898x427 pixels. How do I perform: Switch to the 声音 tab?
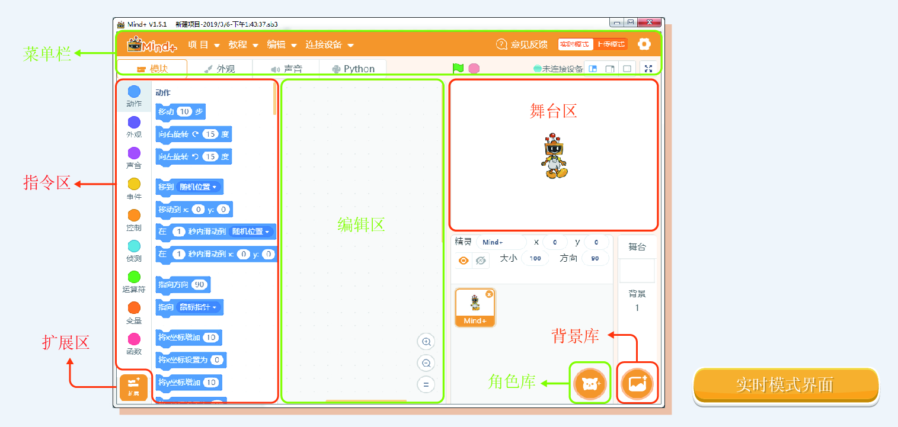286,69
